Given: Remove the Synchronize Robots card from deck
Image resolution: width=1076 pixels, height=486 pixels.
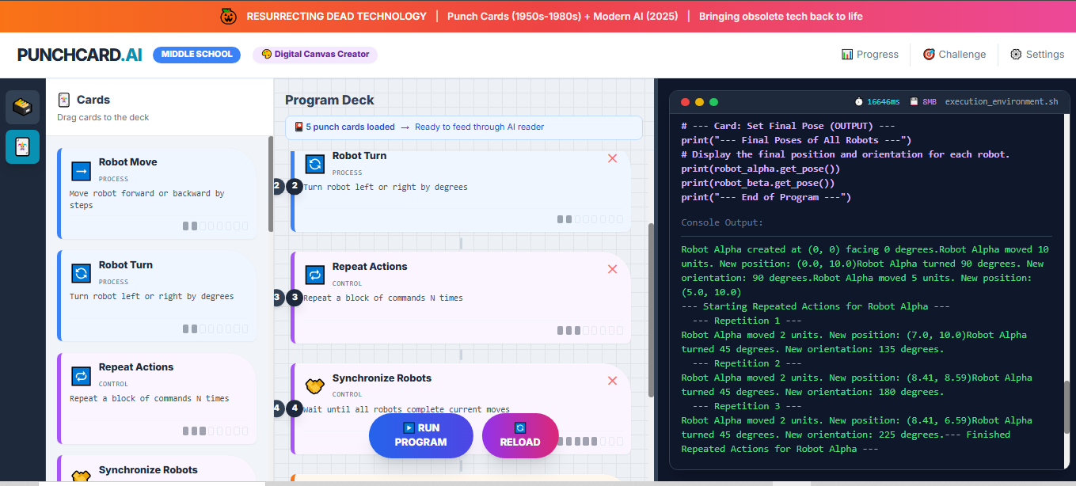Looking at the screenshot, I should (x=612, y=381).
